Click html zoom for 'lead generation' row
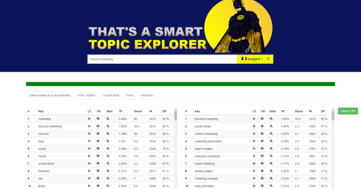Viewport: 361px width, 189px height. click(271, 186)
